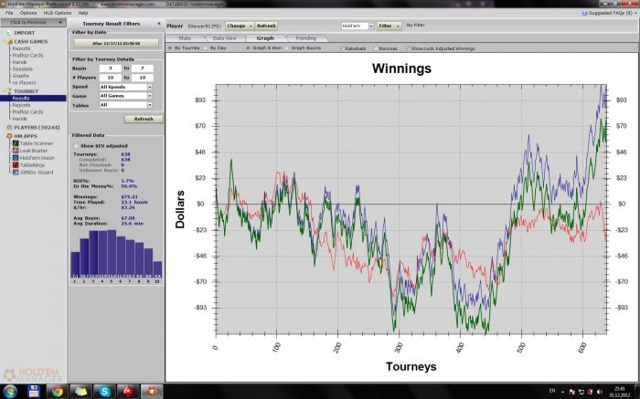Click the Suggested FAQs icon
The height and width of the screenshot is (399, 640).
[x=583, y=13]
